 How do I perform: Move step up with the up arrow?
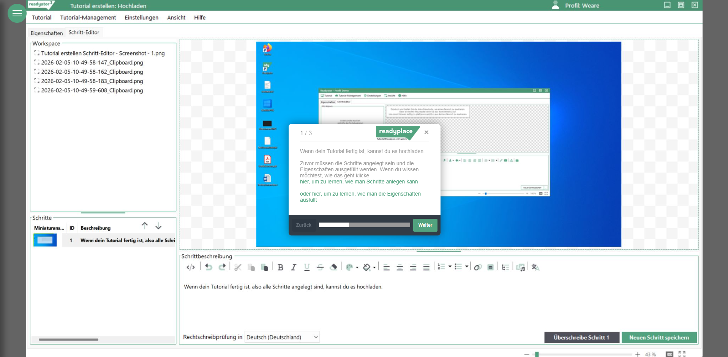click(145, 226)
